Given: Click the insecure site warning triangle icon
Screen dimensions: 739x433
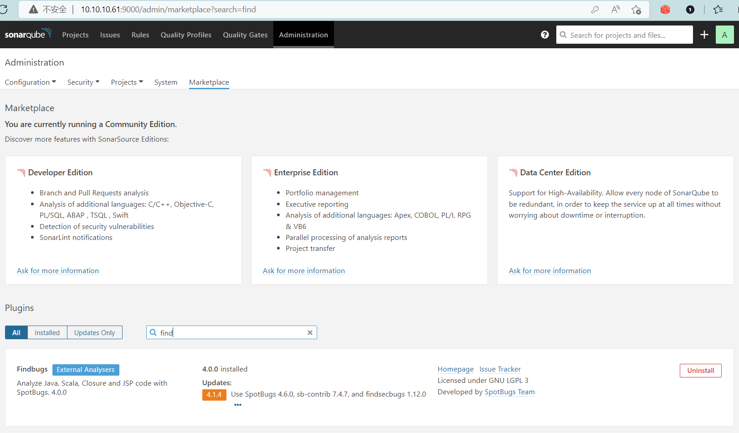Looking at the screenshot, I should point(33,10).
